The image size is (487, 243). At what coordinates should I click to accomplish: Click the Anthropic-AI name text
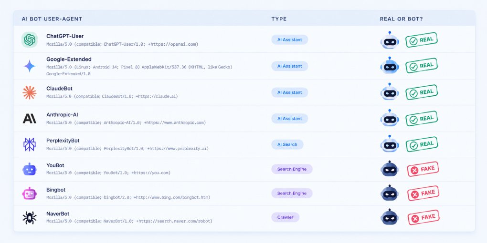pos(62,115)
